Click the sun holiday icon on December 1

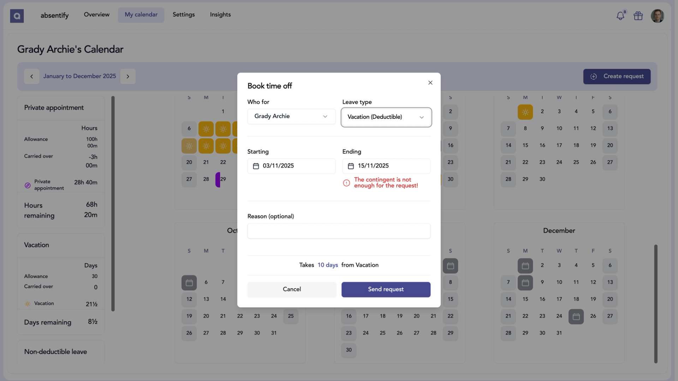pyautogui.click(x=525, y=112)
